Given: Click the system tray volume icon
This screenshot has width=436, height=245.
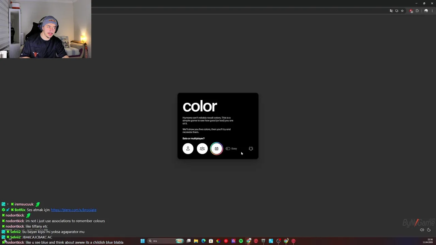Looking at the screenshot, I should 422,230.
